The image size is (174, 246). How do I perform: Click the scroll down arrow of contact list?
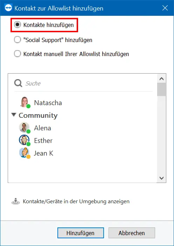[161, 178]
